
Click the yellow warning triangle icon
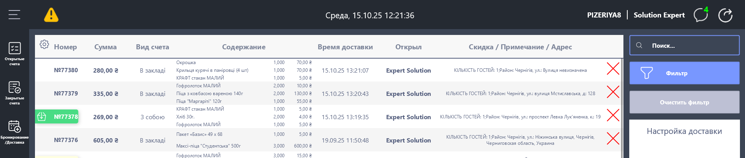click(x=51, y=15)
